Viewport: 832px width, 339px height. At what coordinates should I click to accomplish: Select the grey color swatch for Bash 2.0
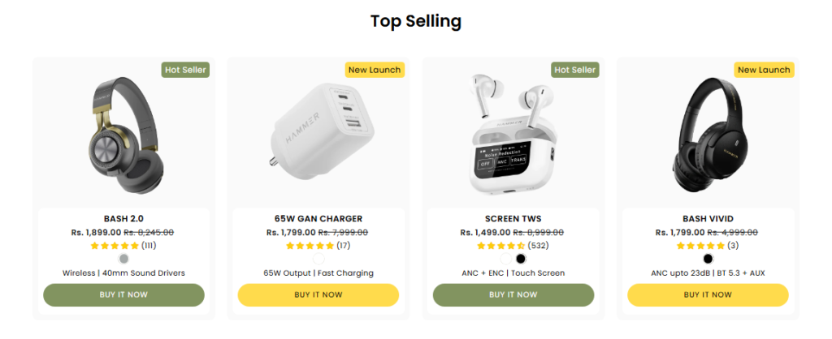(123, 259)
